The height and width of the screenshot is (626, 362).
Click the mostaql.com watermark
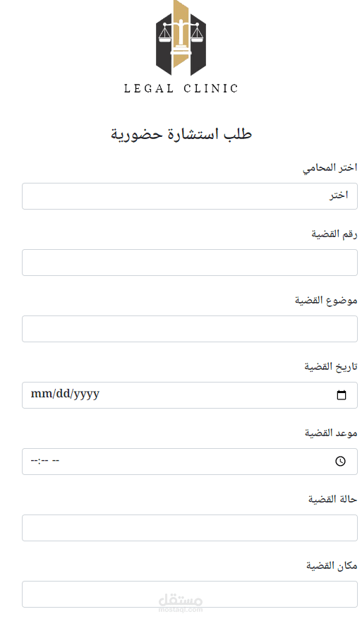[181, 603]
